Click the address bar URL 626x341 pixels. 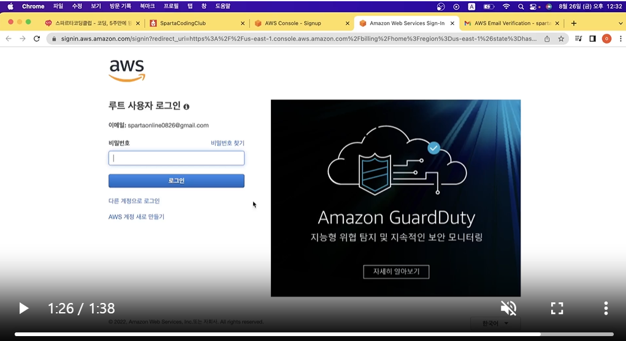click(x=299, y=39)
